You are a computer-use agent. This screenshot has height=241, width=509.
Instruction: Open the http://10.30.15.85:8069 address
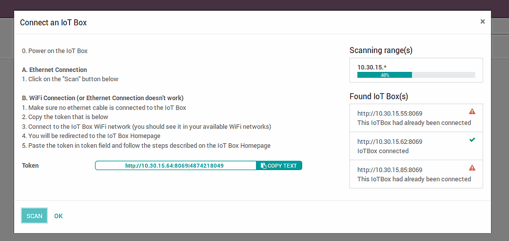390,170
